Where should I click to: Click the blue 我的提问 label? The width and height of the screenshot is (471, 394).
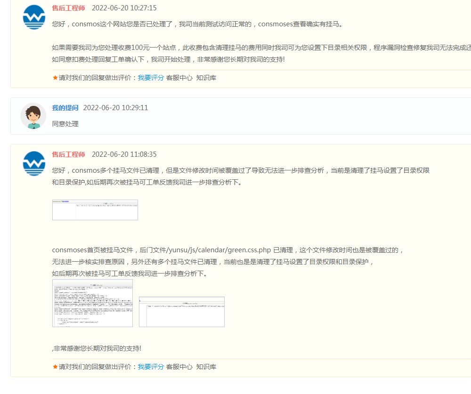pos(65,108)
